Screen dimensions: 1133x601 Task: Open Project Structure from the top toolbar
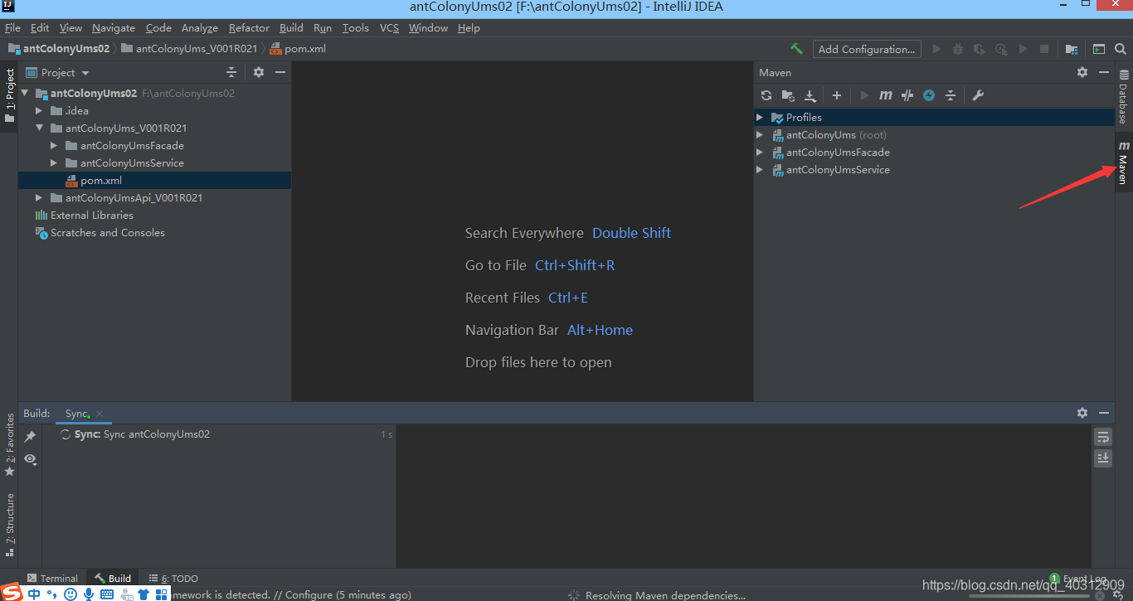1072,49
